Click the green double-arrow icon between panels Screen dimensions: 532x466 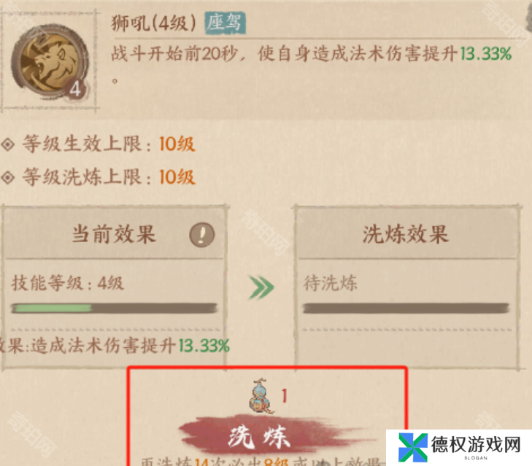(x=261, y=288)
